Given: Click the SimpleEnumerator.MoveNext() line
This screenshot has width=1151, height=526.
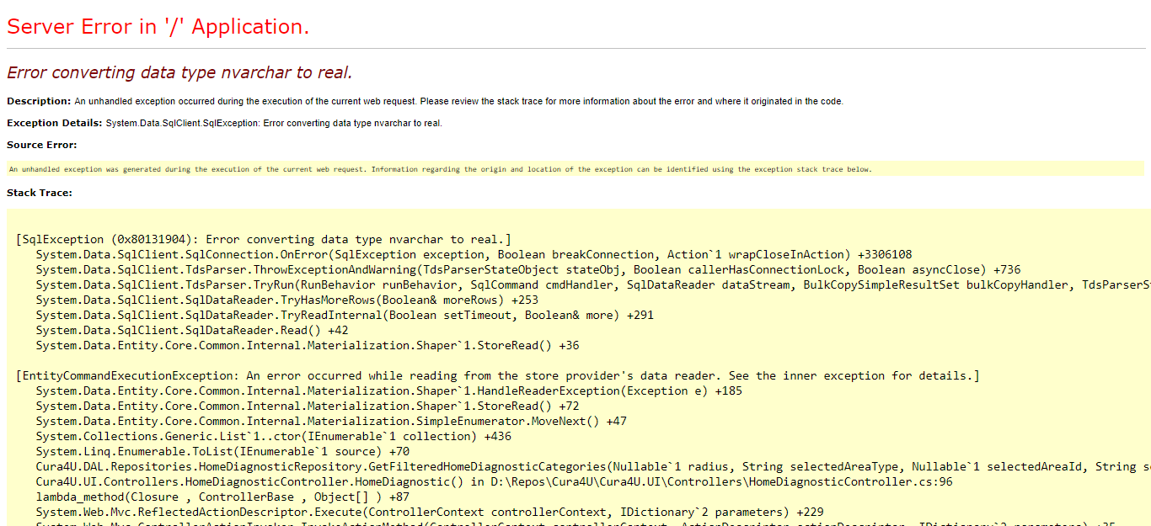Looking at the screenshot, I should (x=330, y=421).
